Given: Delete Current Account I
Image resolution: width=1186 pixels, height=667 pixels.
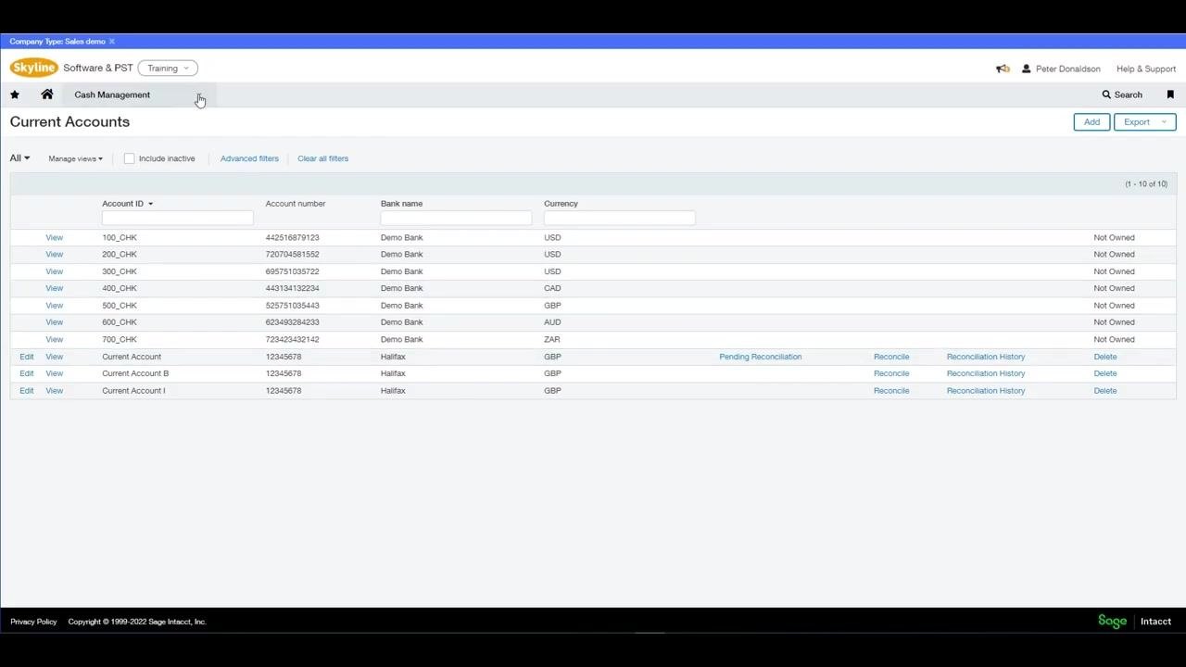Looking at the screenshot, I should [1105, 391].
